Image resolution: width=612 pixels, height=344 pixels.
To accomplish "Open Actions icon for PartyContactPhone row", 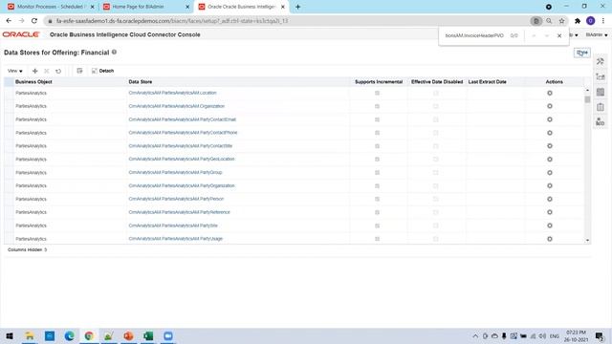I will (x=550, y=133).
